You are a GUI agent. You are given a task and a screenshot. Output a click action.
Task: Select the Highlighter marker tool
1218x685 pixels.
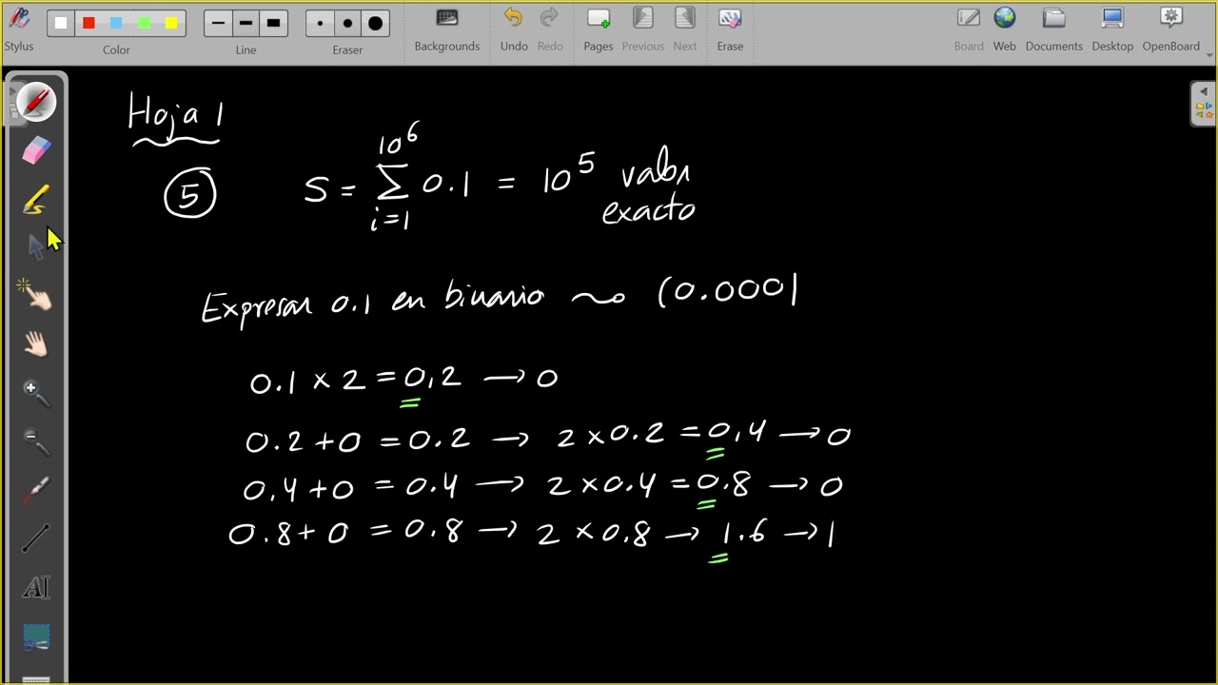(35, 199)
